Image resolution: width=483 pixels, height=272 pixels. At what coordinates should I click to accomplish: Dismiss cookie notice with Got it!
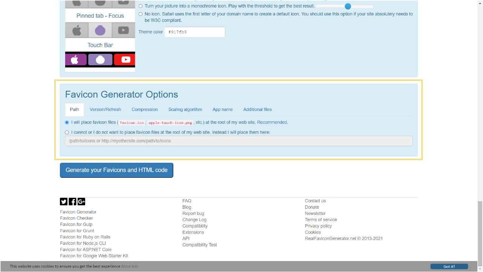point(449,266)
